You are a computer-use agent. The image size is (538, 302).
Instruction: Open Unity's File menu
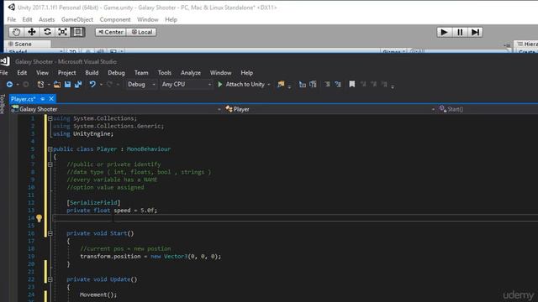coord(11,19)
